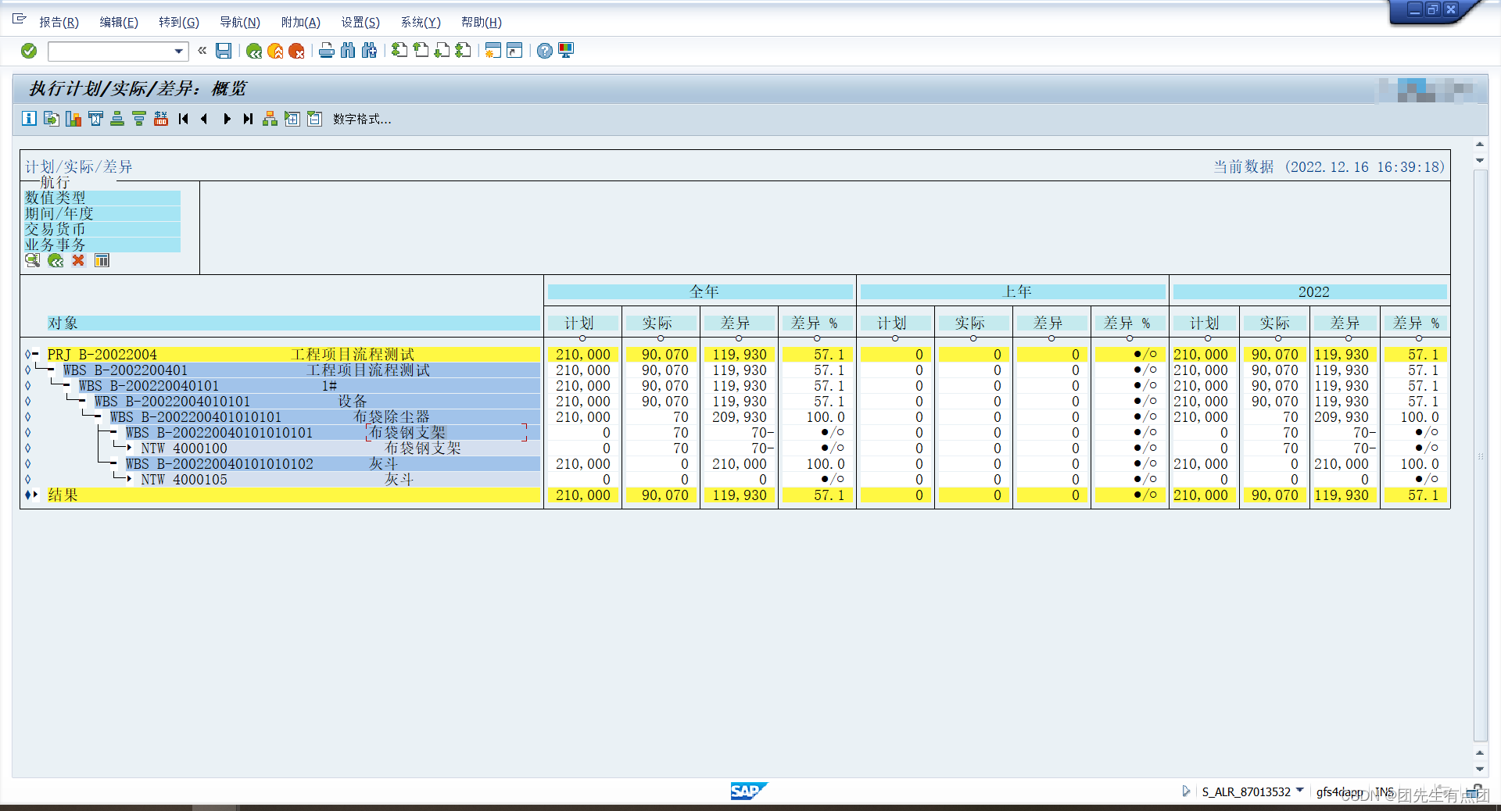Screen dimensions: 1501x811
Task: Click the call-up report magnifier icon
Action: (x=32, y=260)
